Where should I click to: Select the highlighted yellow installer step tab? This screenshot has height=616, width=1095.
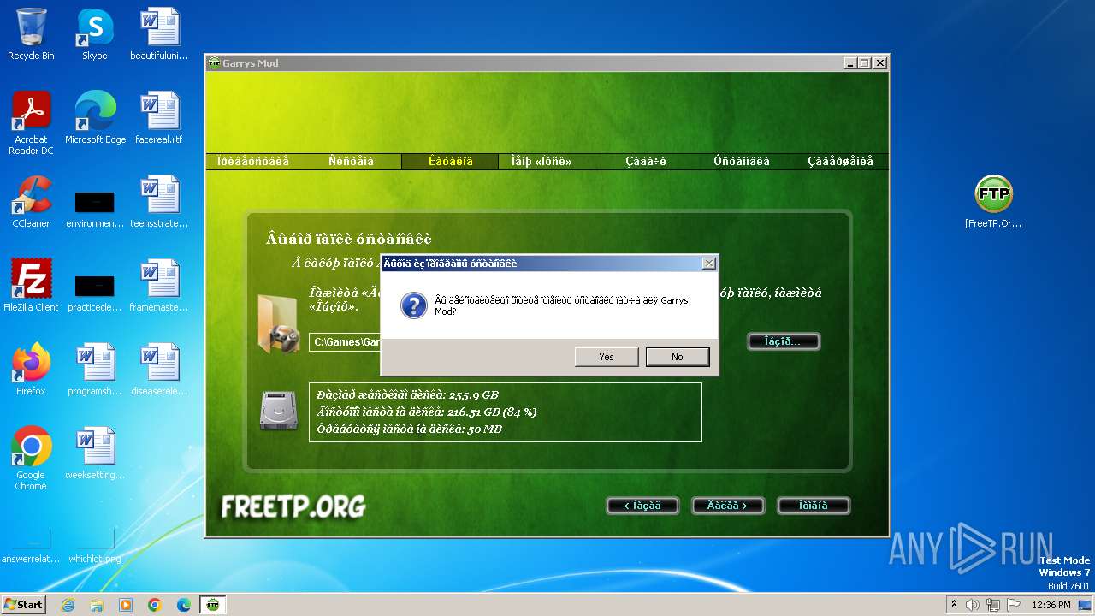450,161
